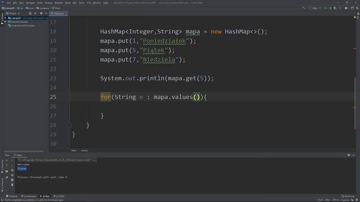Click the fold marker on line 28
Image resolution: width=360 pixels, height=202 pixels.
(70, 125)
